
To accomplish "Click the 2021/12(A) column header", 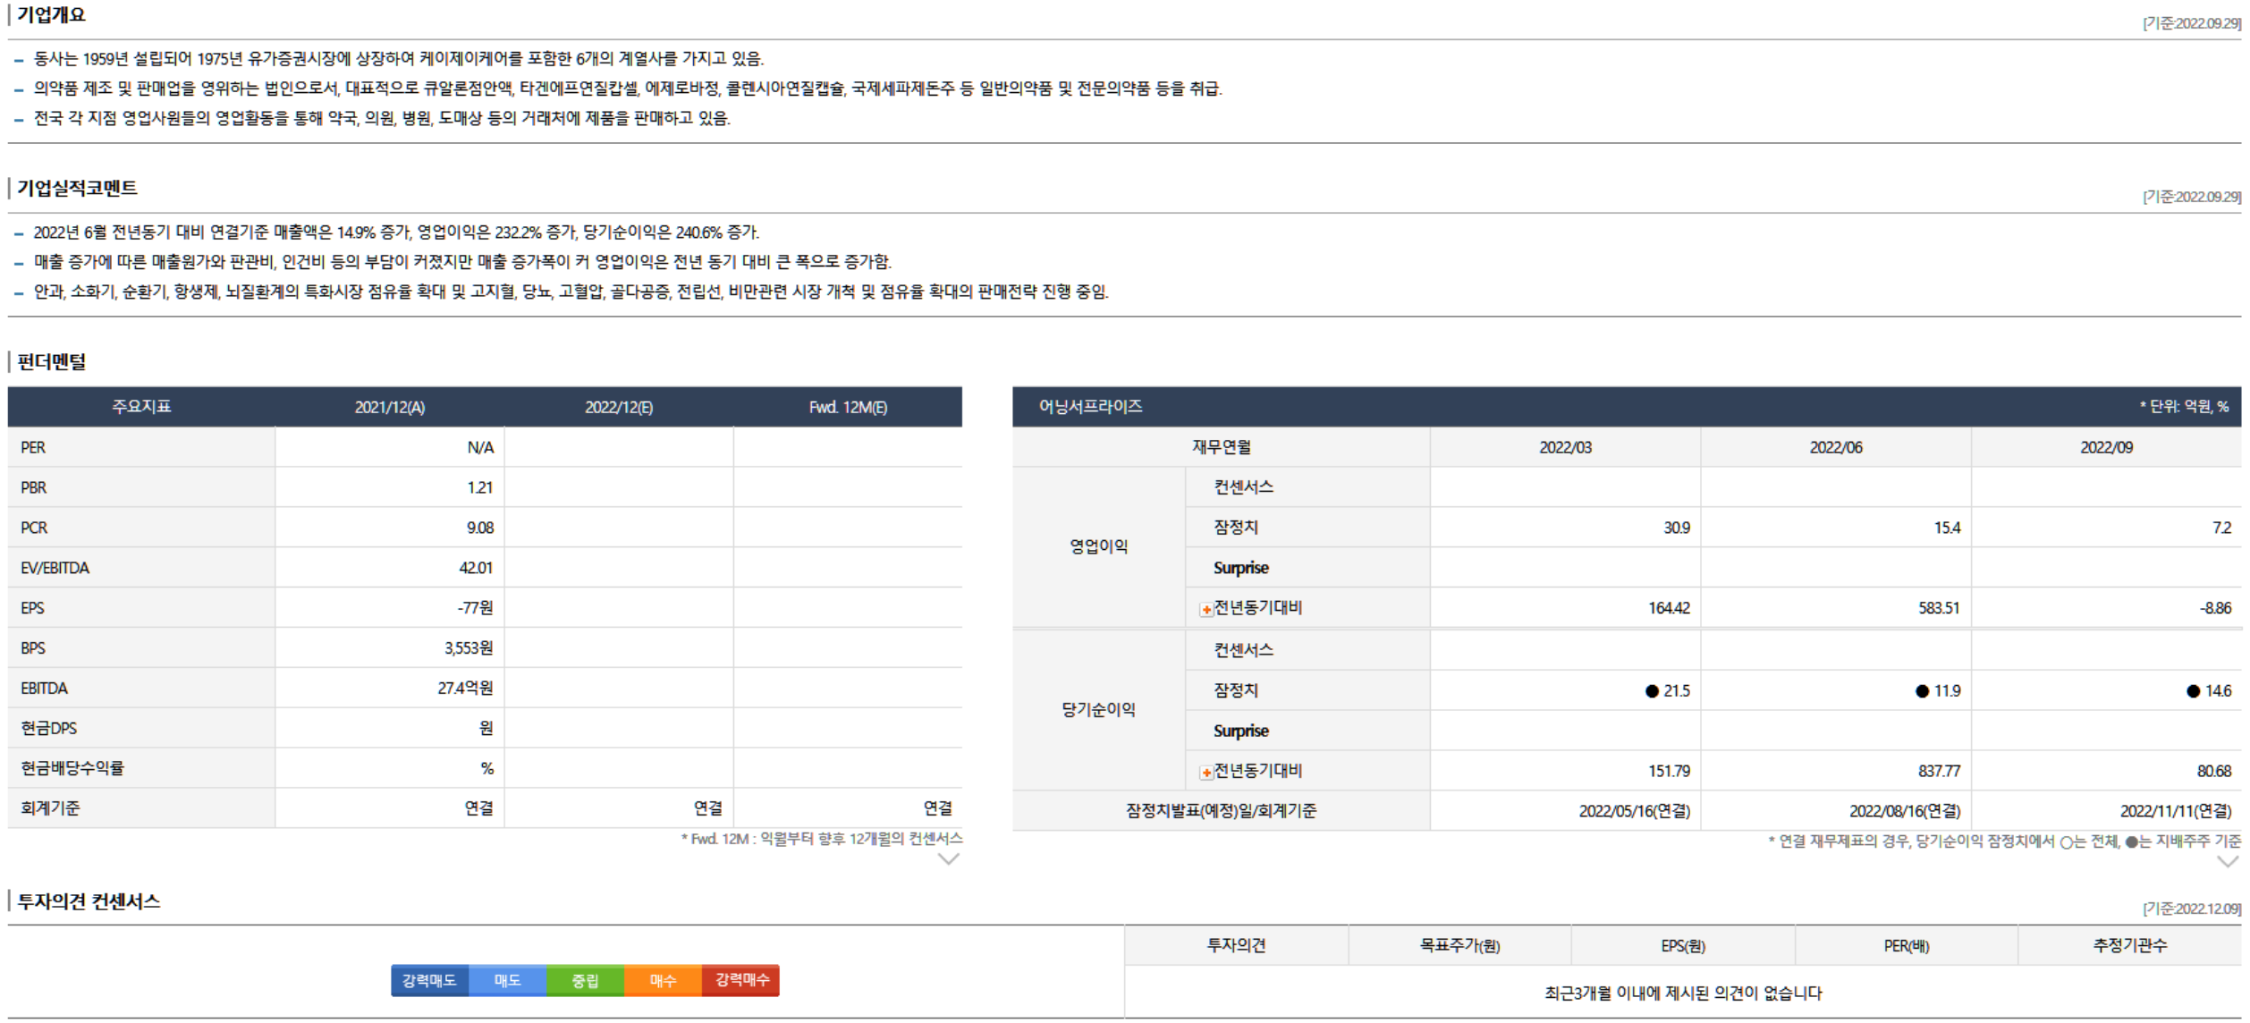I will pyautogui.click(x=390, y=408).
